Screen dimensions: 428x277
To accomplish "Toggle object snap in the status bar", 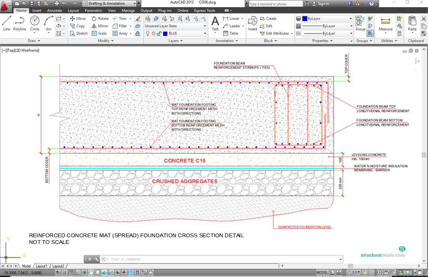I will click(91, 272).
